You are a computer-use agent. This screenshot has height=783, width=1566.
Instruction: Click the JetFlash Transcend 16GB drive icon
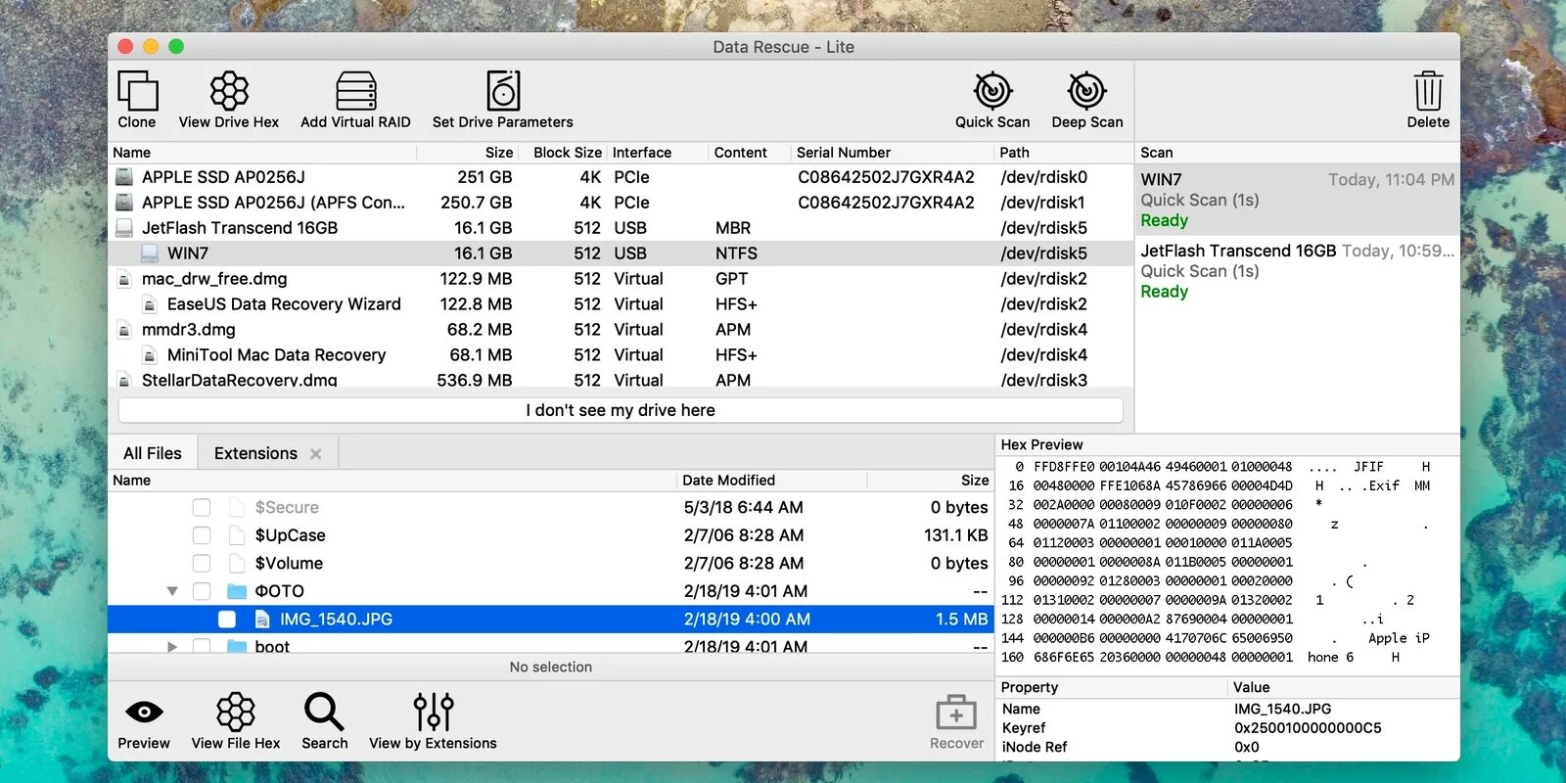[x=124, y=228]
